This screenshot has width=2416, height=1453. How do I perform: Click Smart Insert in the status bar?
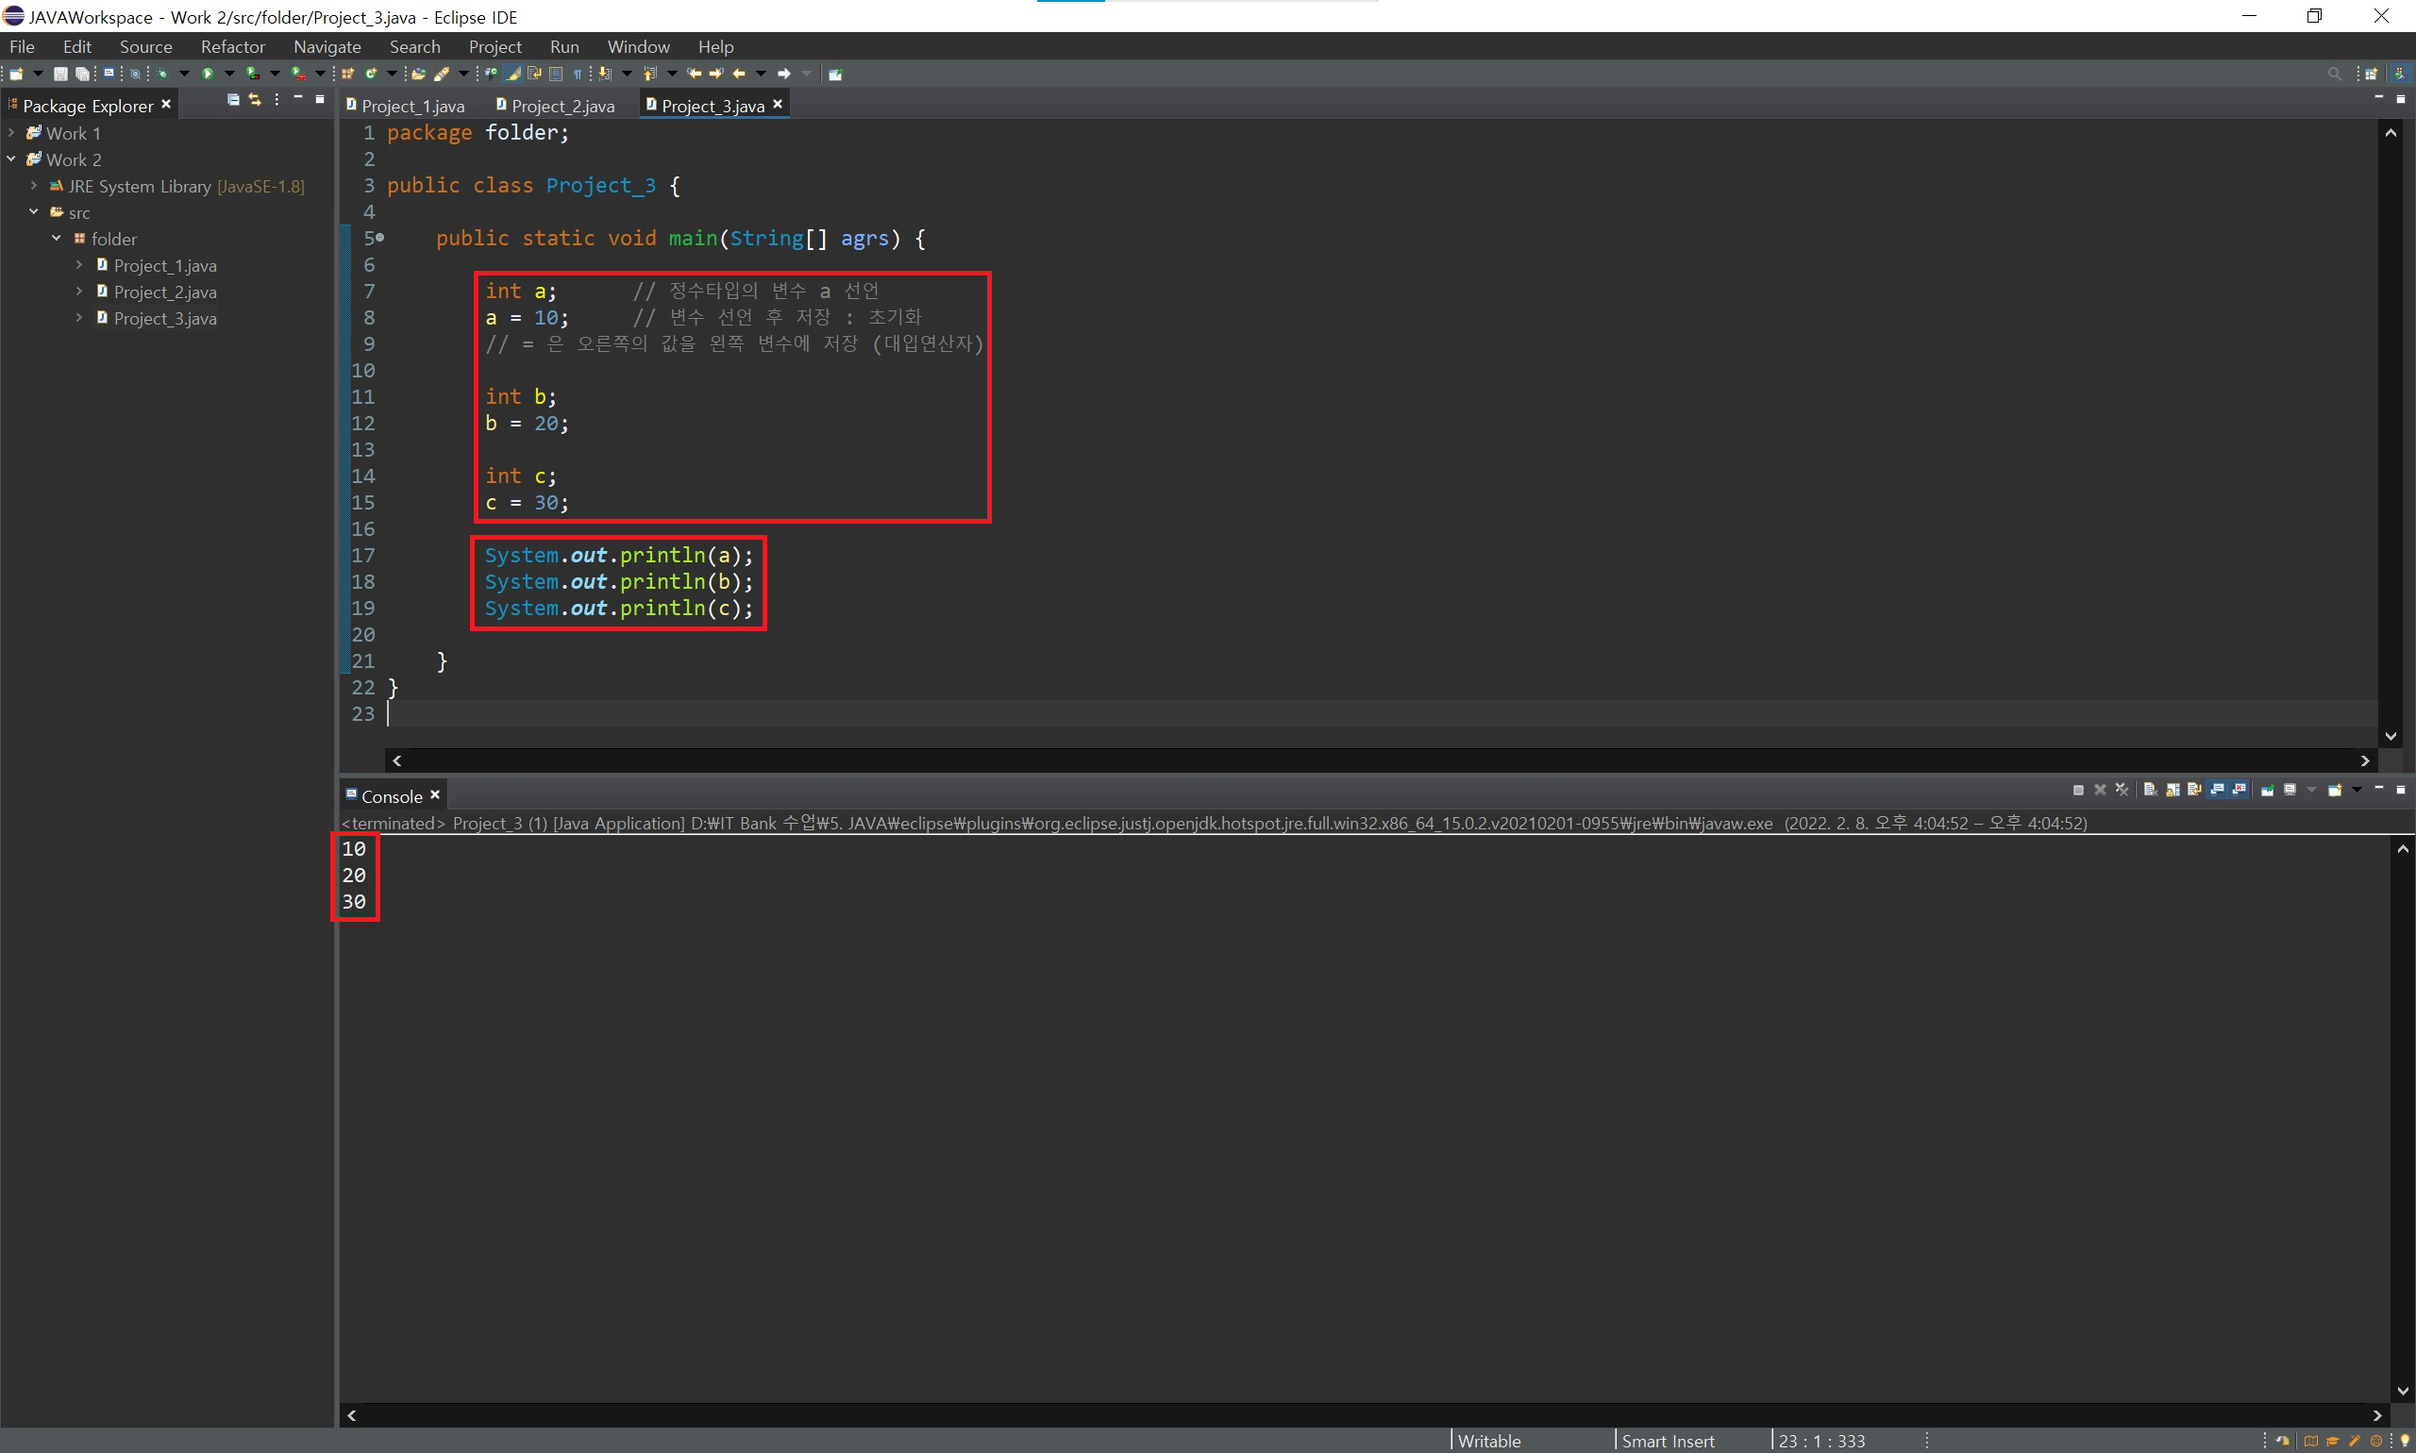(x=1668, y=1441)
